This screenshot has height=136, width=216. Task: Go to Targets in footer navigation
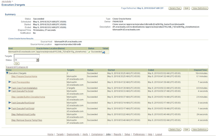[60, 134]
